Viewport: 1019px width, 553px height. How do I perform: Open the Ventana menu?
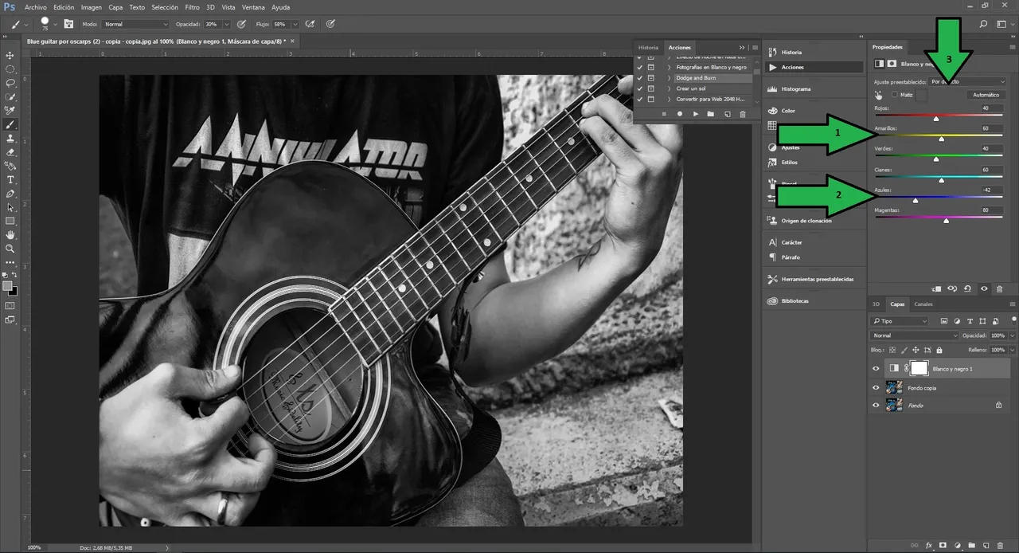pos(253,7)
